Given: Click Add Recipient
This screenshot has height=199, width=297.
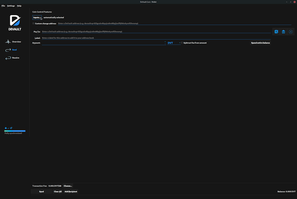Looking at the screenshot, I should click(71, 192).
